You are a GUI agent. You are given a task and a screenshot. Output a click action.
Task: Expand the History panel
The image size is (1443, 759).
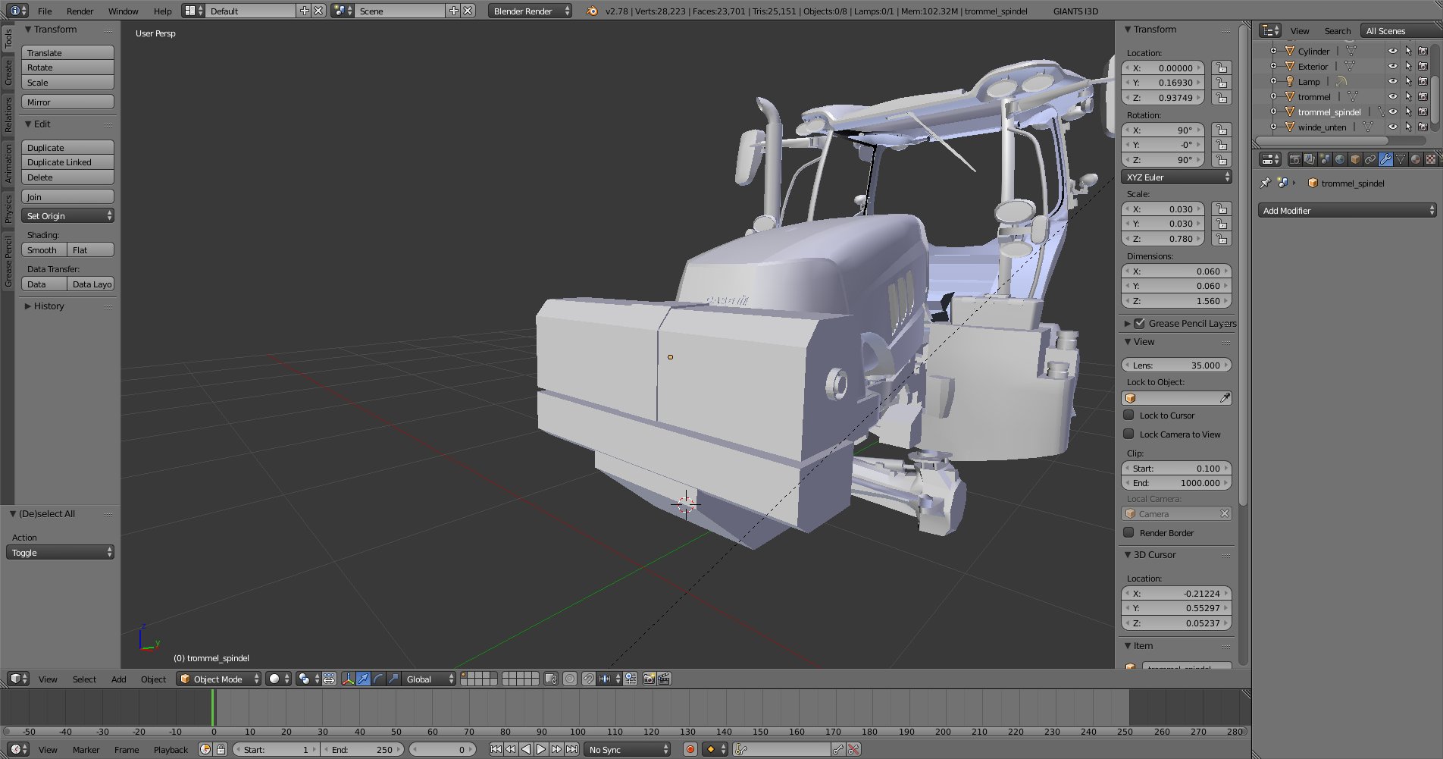point(49,306)
